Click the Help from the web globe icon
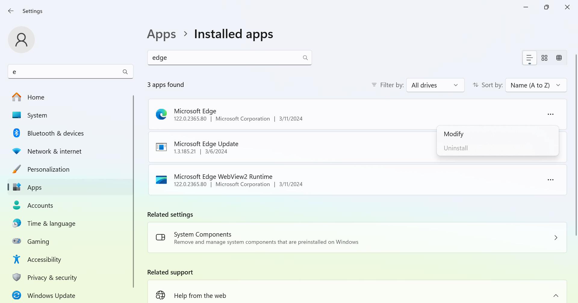Screen dimensions: 578x303 tap(160, 295)
